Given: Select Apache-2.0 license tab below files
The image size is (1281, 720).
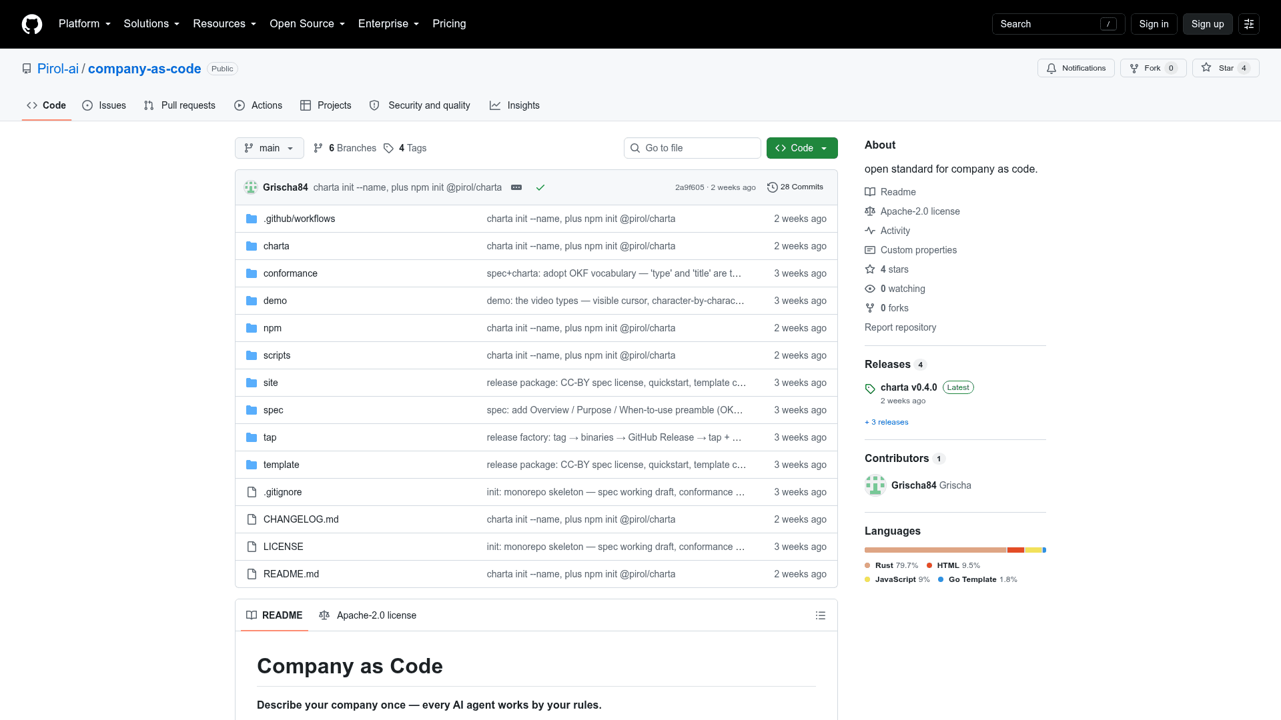Looking at the screenshot, I should 368,615.
